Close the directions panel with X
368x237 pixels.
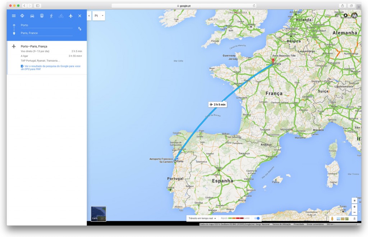[x=80, y=16]
